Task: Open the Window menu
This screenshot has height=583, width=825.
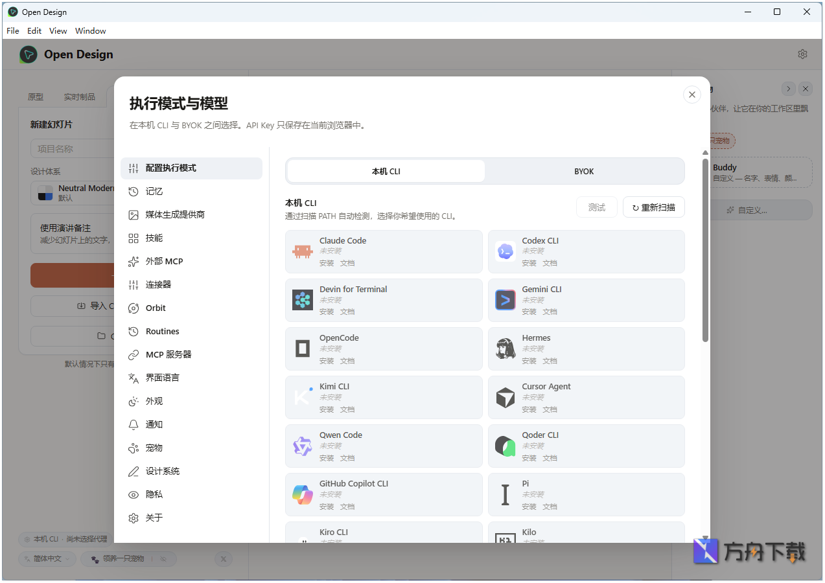Action: pos(91,30)
